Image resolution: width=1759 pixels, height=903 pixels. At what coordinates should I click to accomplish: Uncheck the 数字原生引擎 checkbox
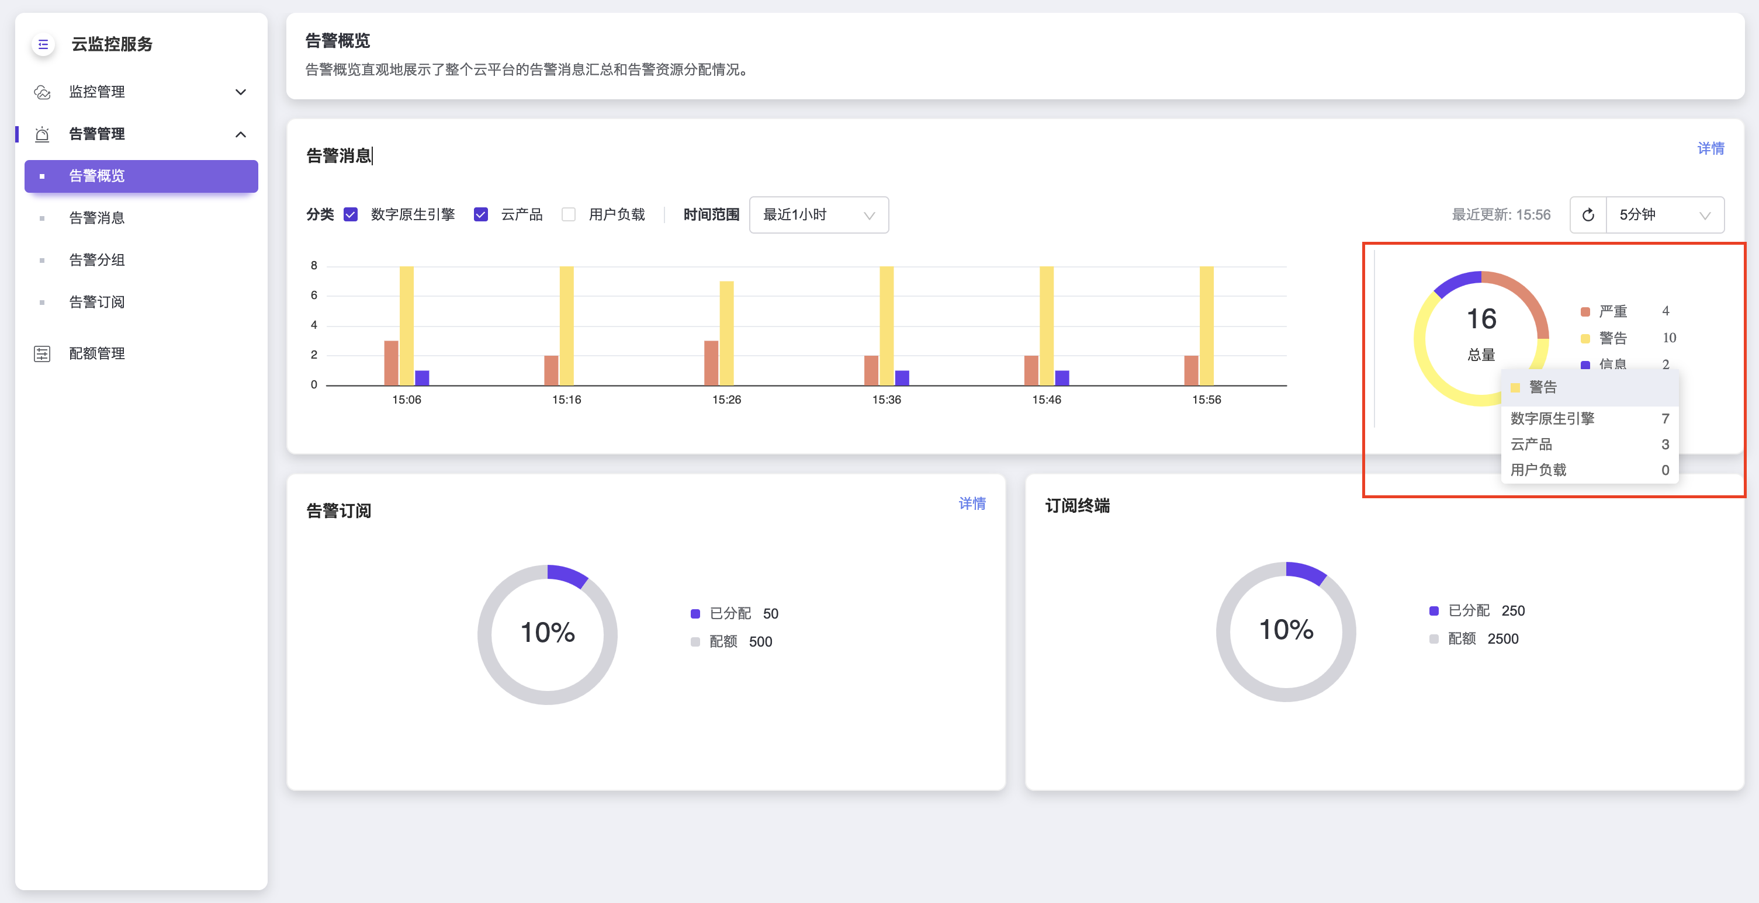click(351, 215)
